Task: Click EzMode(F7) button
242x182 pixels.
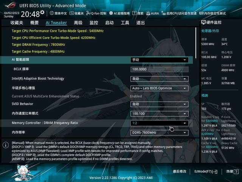Action: [206, 172]
